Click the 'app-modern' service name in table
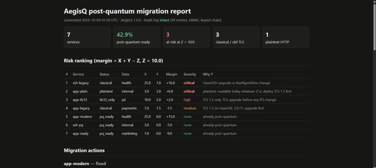Viewport: 376px width, 168px height. tap(82, 117)
